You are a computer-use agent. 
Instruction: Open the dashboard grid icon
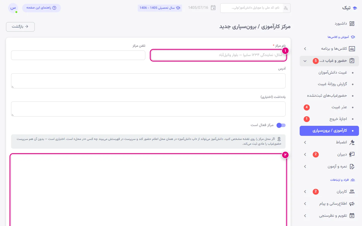tap(352, 24)
